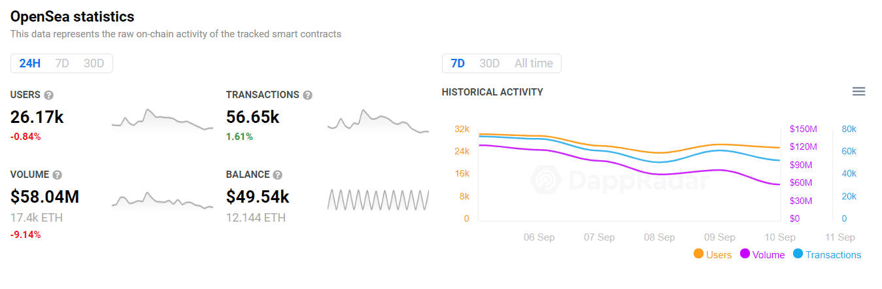The width and height of the screenshot is (882, 289).
Task: Select the 7D historical activity range
Action: [458, 63]
